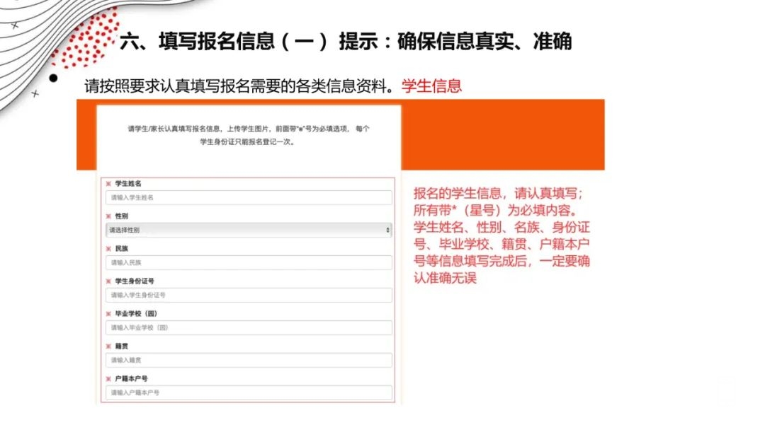Click the arrows on 请选择性别 dropdown
Image resolution: width=765 pixels, height=427 pixels.
387,230
